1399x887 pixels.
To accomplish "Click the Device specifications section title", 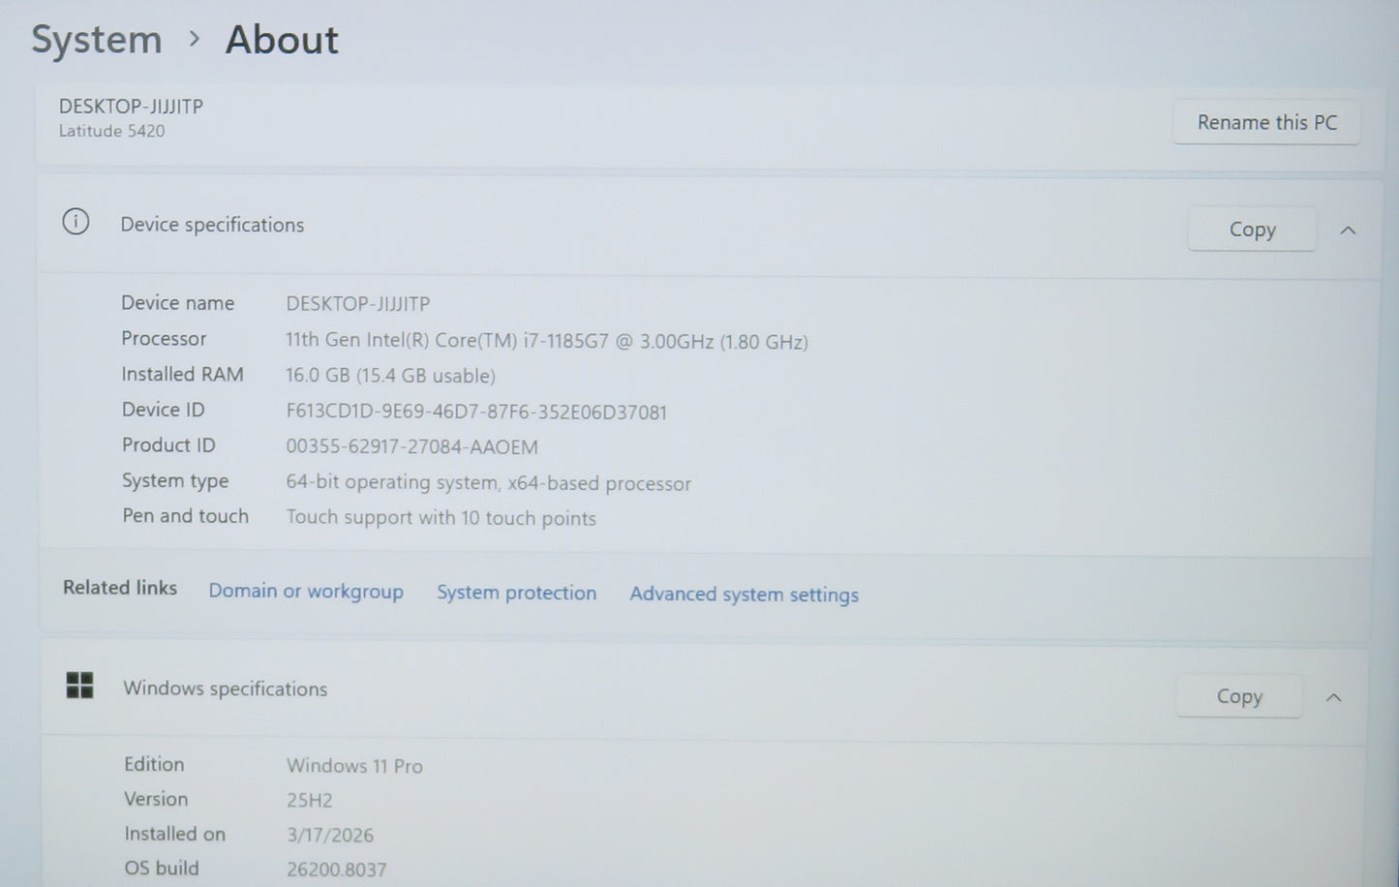I will [212, 225].
